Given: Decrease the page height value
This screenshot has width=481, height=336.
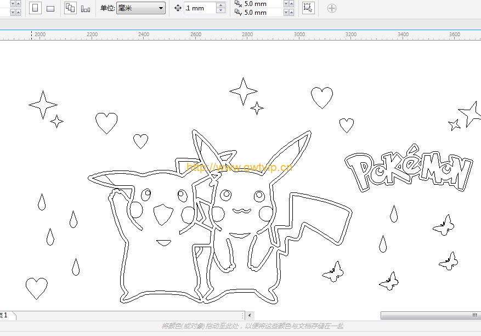Looking at the screenshot, I should (x=13, y=13).
